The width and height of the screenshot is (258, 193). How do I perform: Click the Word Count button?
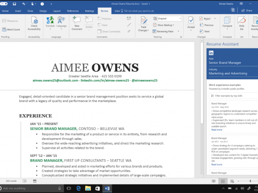click(x=11, y=30)
